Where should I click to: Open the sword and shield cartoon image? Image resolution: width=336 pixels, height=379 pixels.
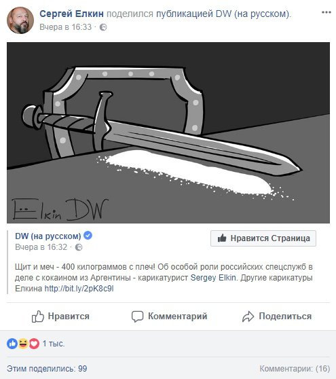pos(168,132)
